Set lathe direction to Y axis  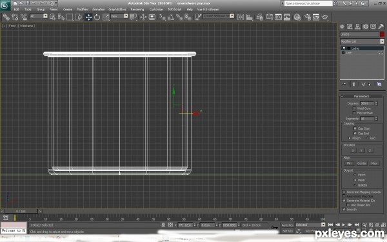[x=361, y=150]
